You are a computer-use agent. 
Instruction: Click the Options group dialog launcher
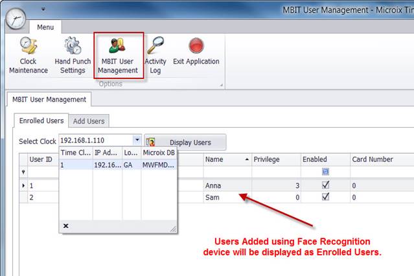(220, 85)
